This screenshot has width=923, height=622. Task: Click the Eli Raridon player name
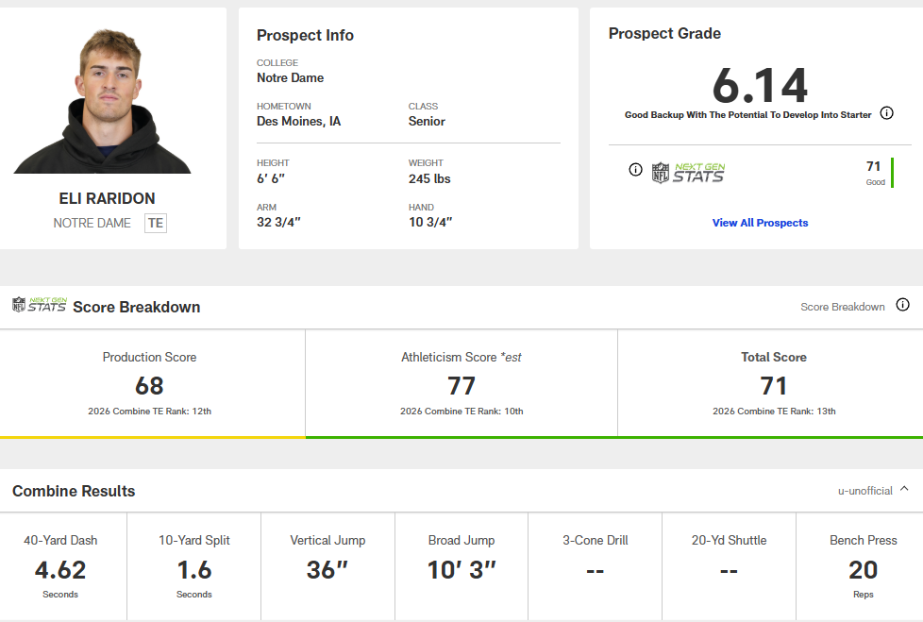click(107, 198)
